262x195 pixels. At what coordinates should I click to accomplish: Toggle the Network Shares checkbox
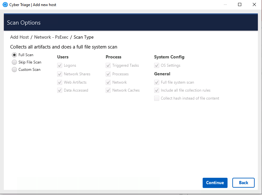pos(60,74)
